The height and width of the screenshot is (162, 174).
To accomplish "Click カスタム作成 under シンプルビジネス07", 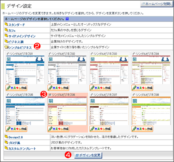I will [x=100, y=129].
